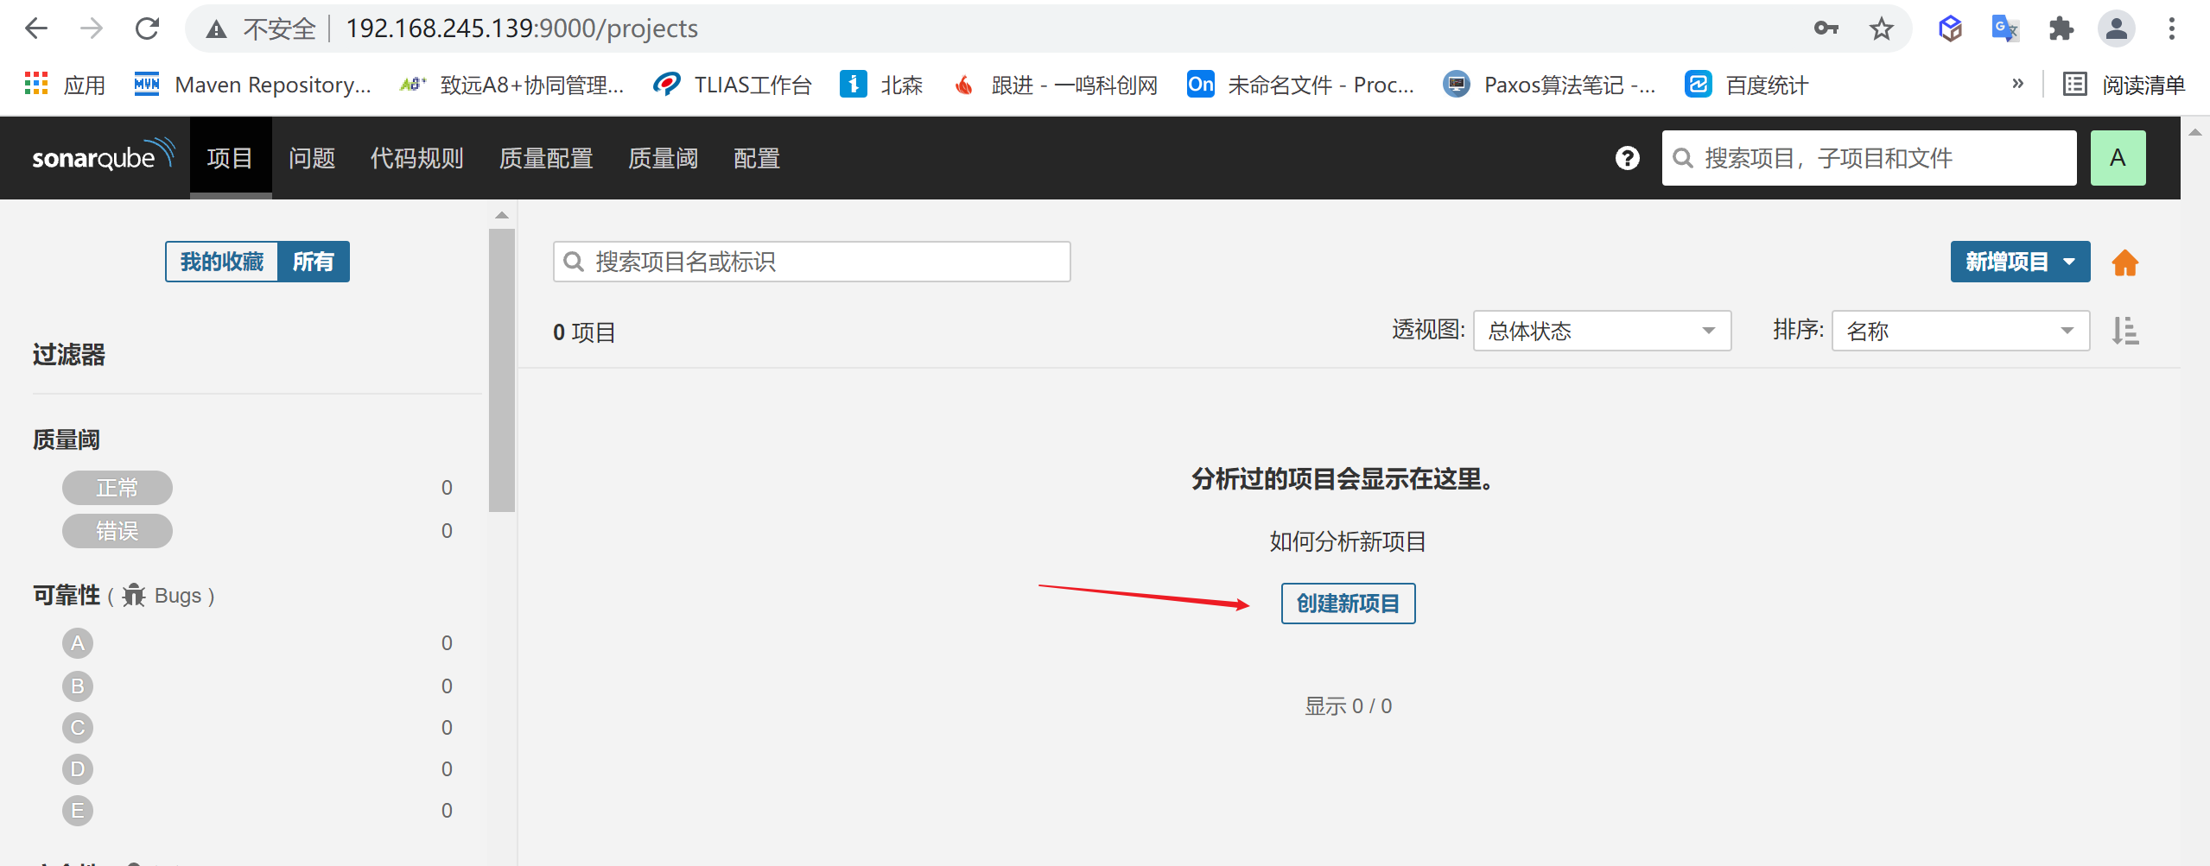Filter by 错误 quality gate status
This screenshot has width=2210, height=866.
[x=117, y=531]
